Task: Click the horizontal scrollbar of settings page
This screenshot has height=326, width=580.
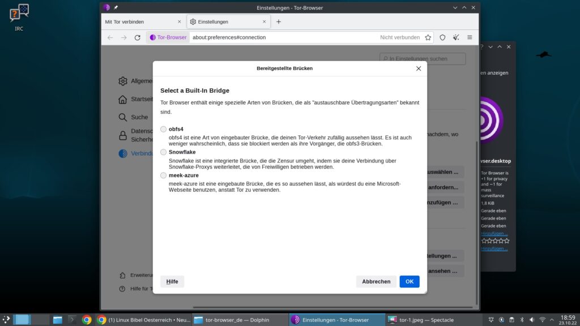Action: [332, 307]
